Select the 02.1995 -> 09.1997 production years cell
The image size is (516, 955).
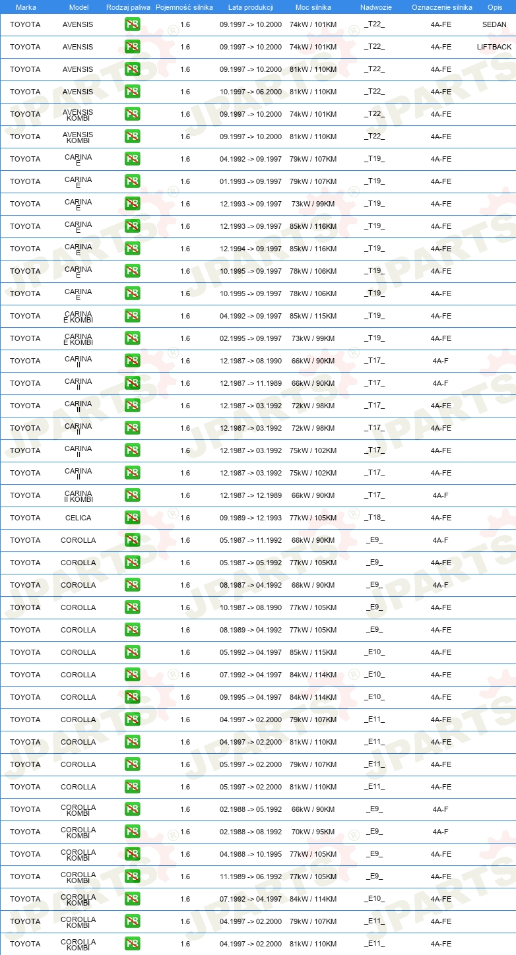tap(251, 338)
